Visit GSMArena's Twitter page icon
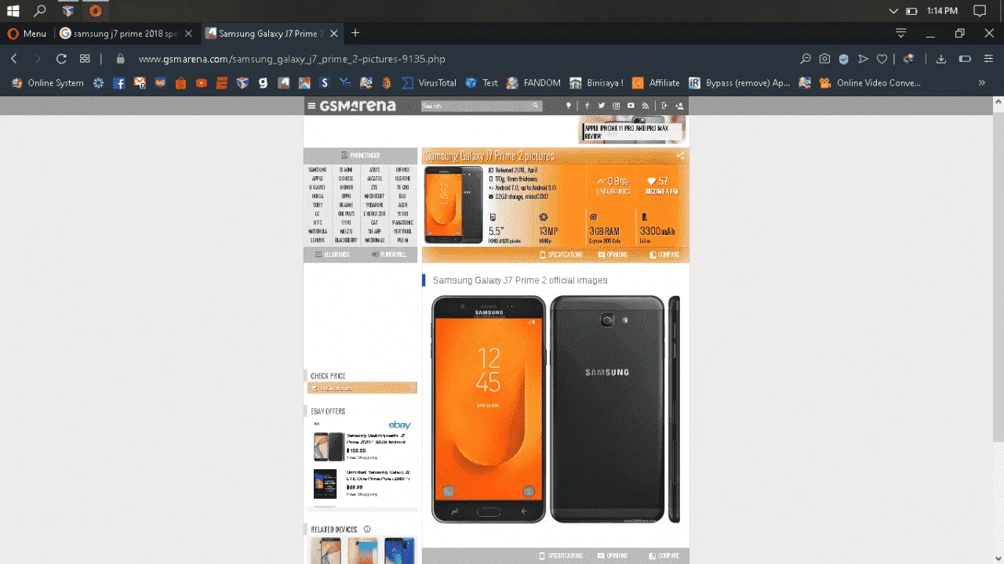The height and width of the screenshot is (564, 1004). pyautogui.click(x=602, y=106)
